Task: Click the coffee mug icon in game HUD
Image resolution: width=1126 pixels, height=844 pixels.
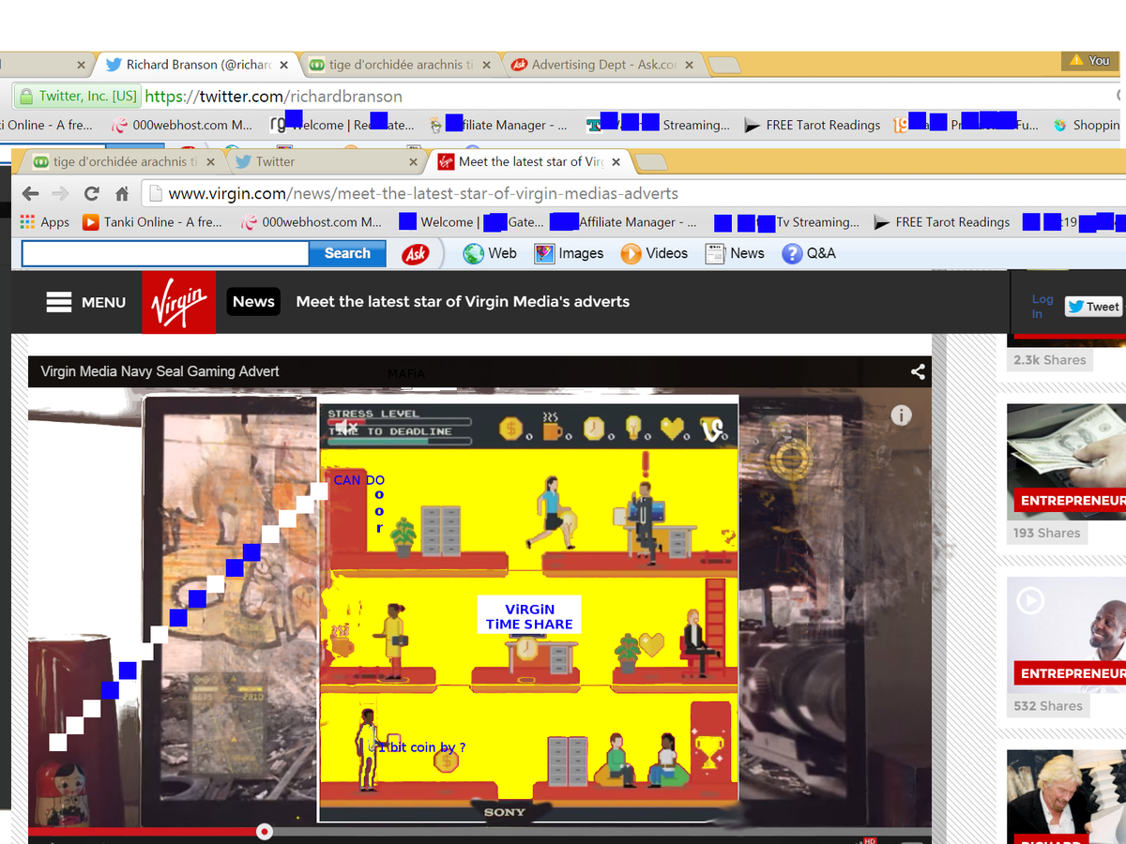Action: pyautogui.click(x=552, y=429)
